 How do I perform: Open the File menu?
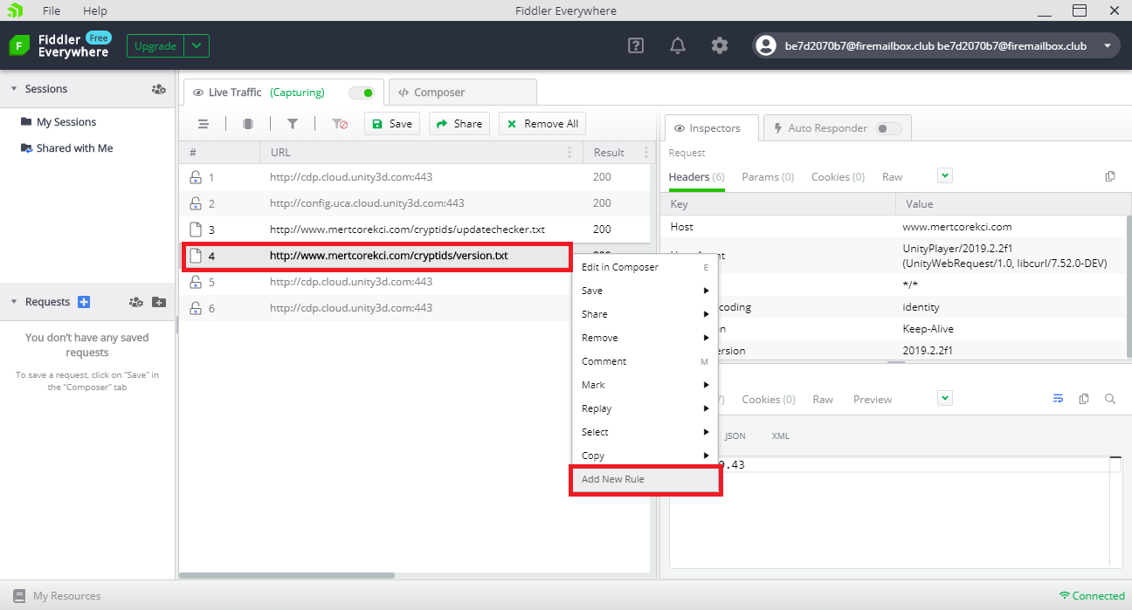(52, 10)
